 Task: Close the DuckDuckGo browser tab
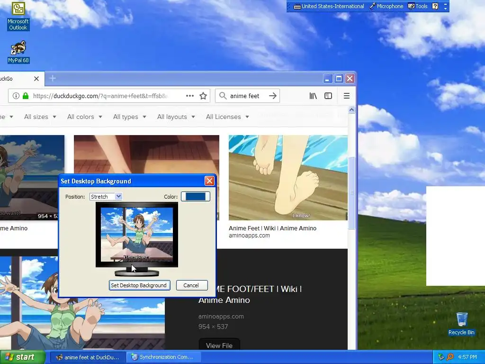[36, 79]
